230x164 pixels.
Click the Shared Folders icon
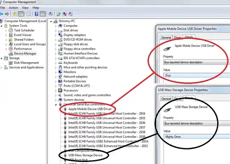11,40
